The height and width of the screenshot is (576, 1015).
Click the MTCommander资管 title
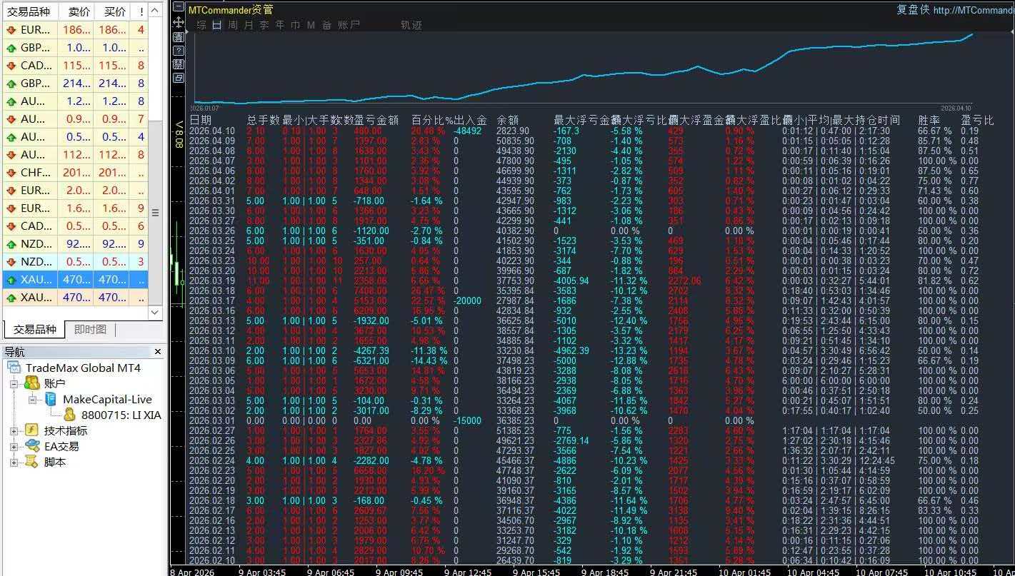(x=230, y=10)
